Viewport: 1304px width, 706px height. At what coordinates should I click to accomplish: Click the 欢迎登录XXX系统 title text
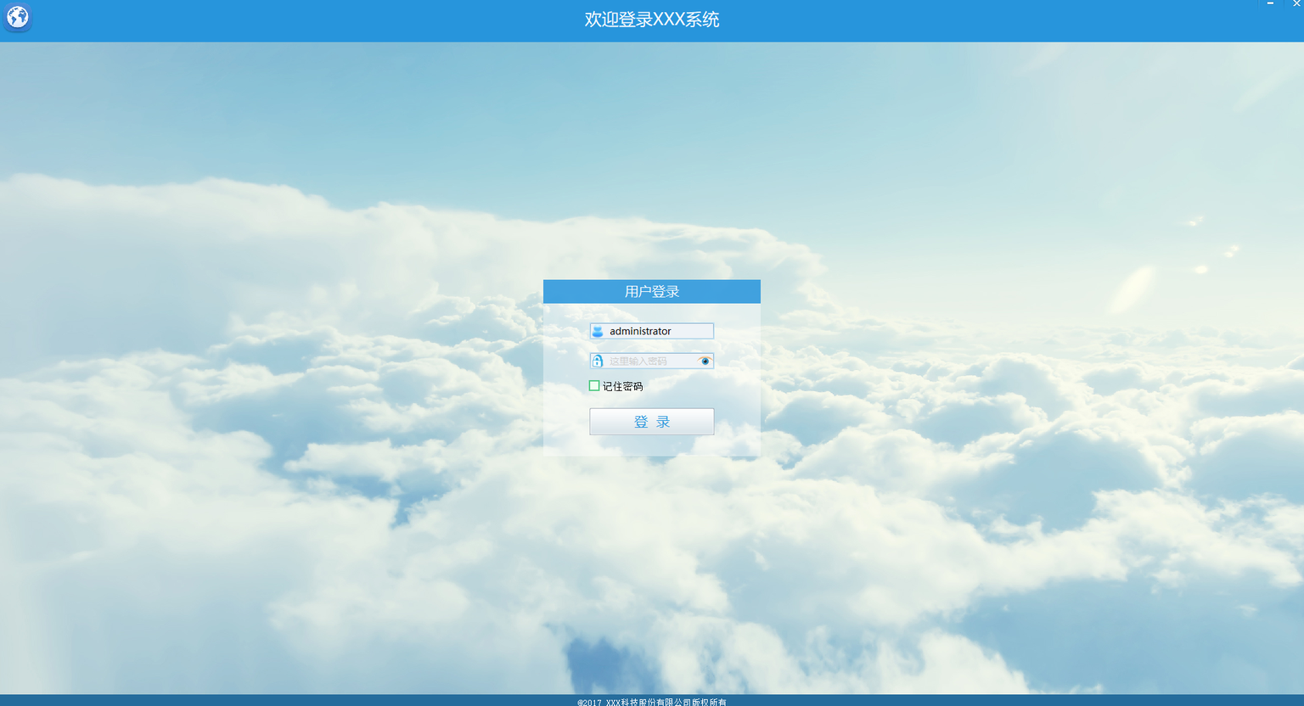pos(652,20)
